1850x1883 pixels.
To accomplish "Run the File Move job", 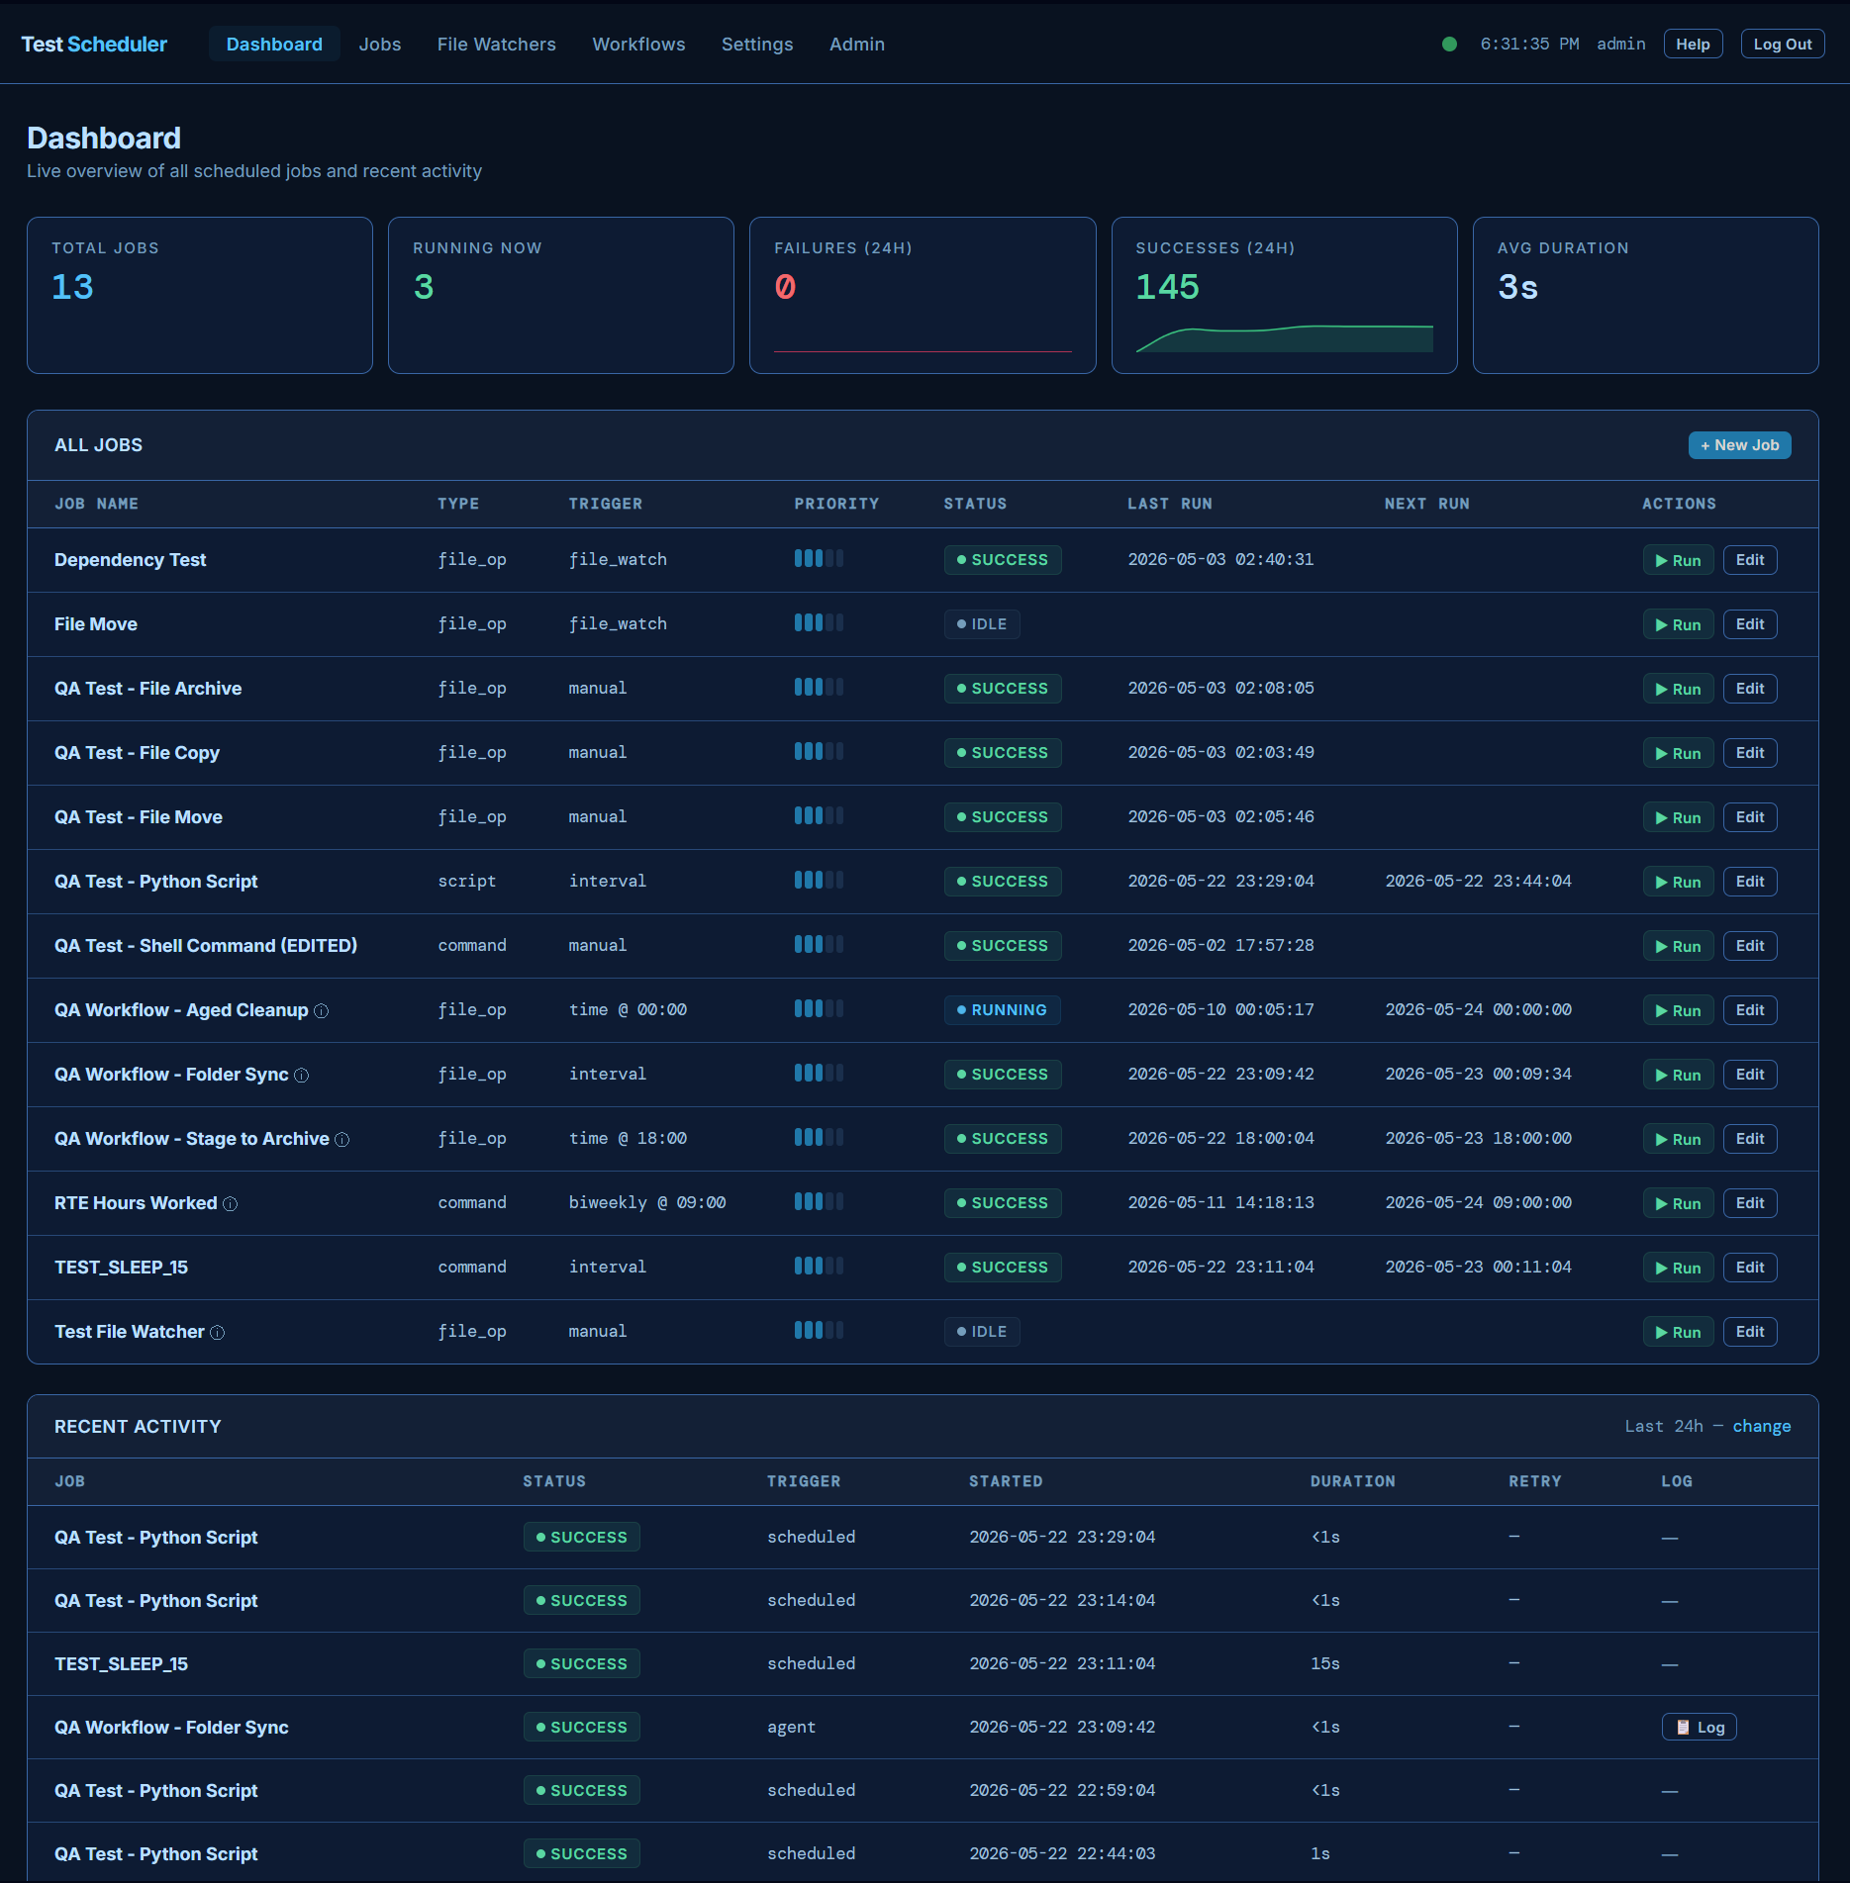I will [1678, 624].
